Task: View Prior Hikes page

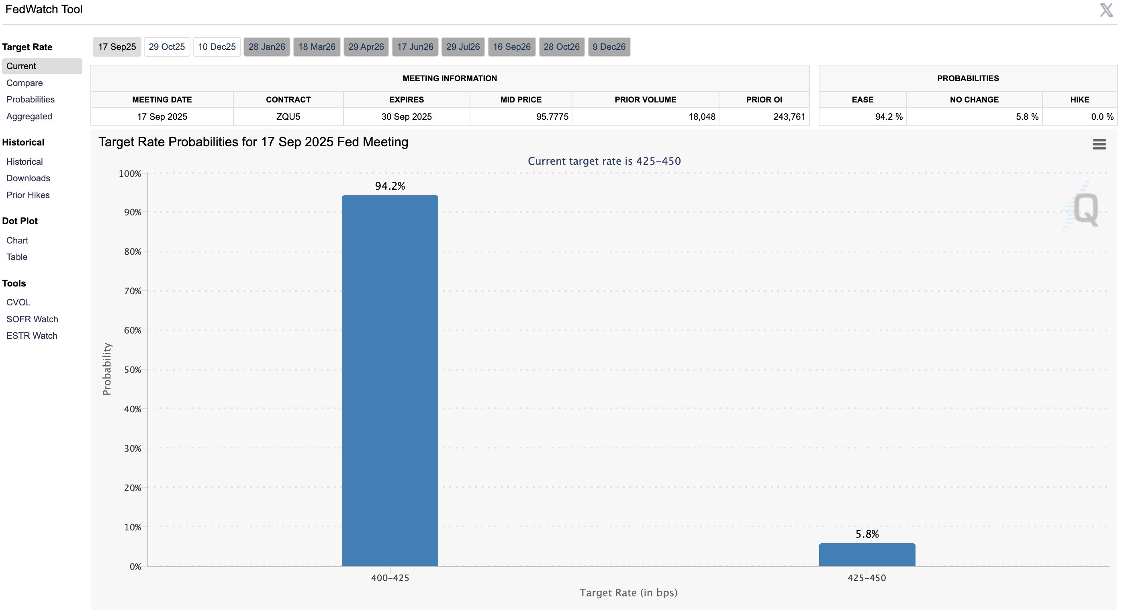Action: click(x=28, y=195)
